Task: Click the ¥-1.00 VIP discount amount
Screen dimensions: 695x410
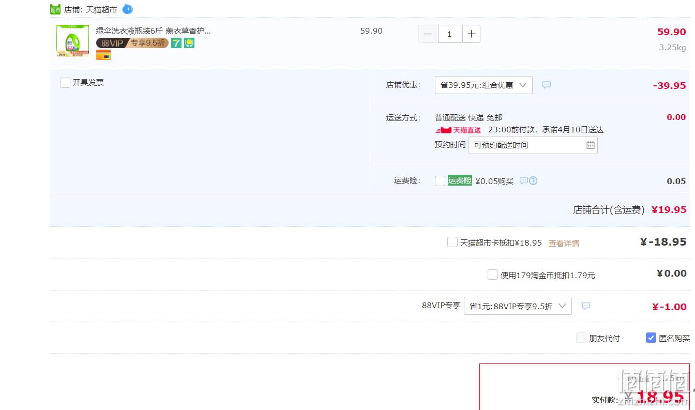Action: pos(670,307)
